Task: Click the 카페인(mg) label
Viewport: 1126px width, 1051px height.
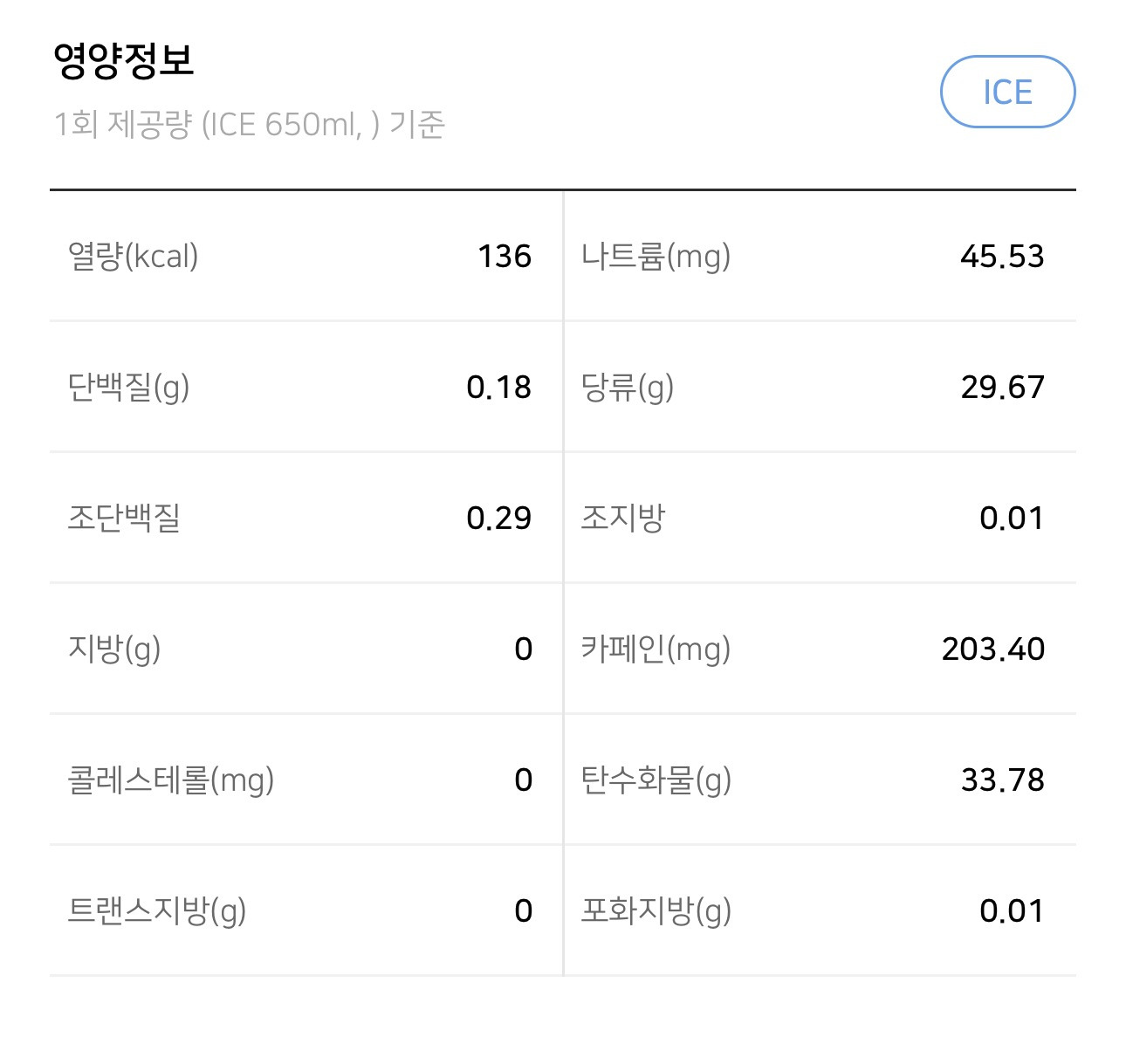Action: point(656,649)
